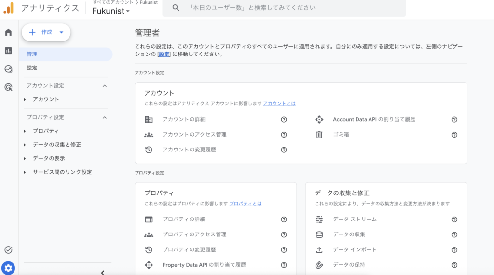Collapse the sidebar with the bottom chevron

pyautogui.click(x=103, y=273)
